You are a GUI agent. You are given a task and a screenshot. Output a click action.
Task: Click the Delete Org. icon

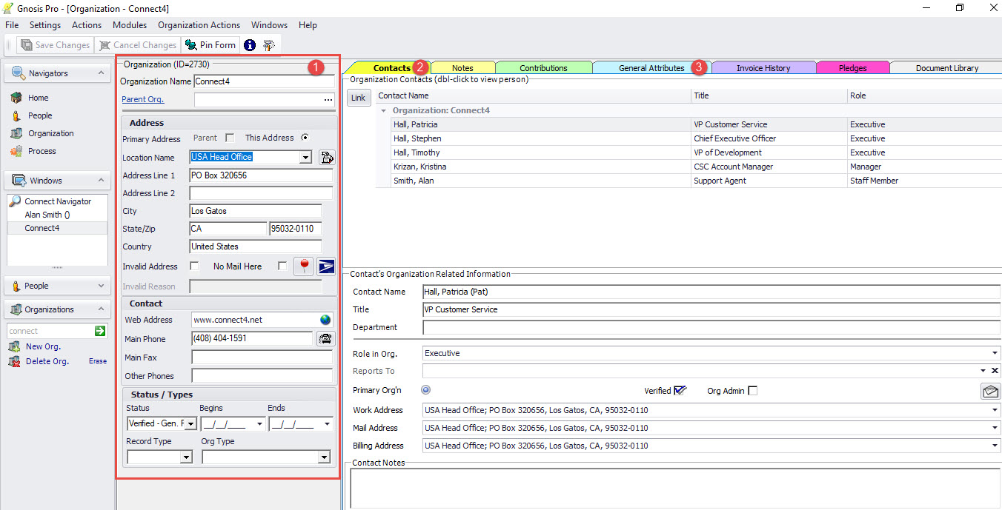[14, 361]
